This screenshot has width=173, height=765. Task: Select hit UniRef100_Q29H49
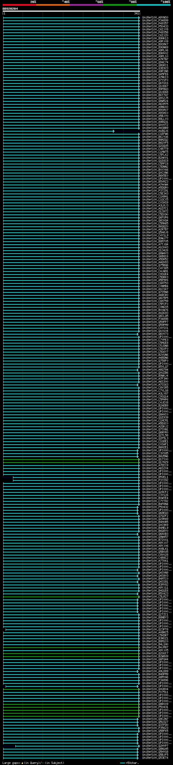point(155,519)
